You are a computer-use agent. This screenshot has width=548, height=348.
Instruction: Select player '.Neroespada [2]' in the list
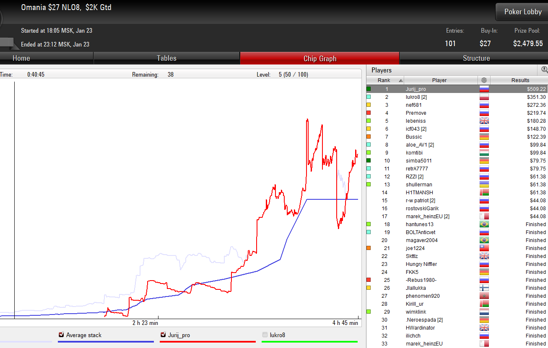point(424,320)
